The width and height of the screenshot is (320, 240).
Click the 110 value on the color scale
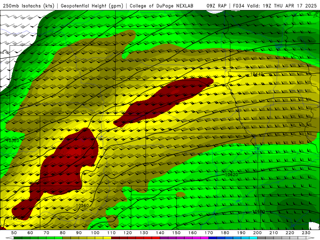[112, 233]
